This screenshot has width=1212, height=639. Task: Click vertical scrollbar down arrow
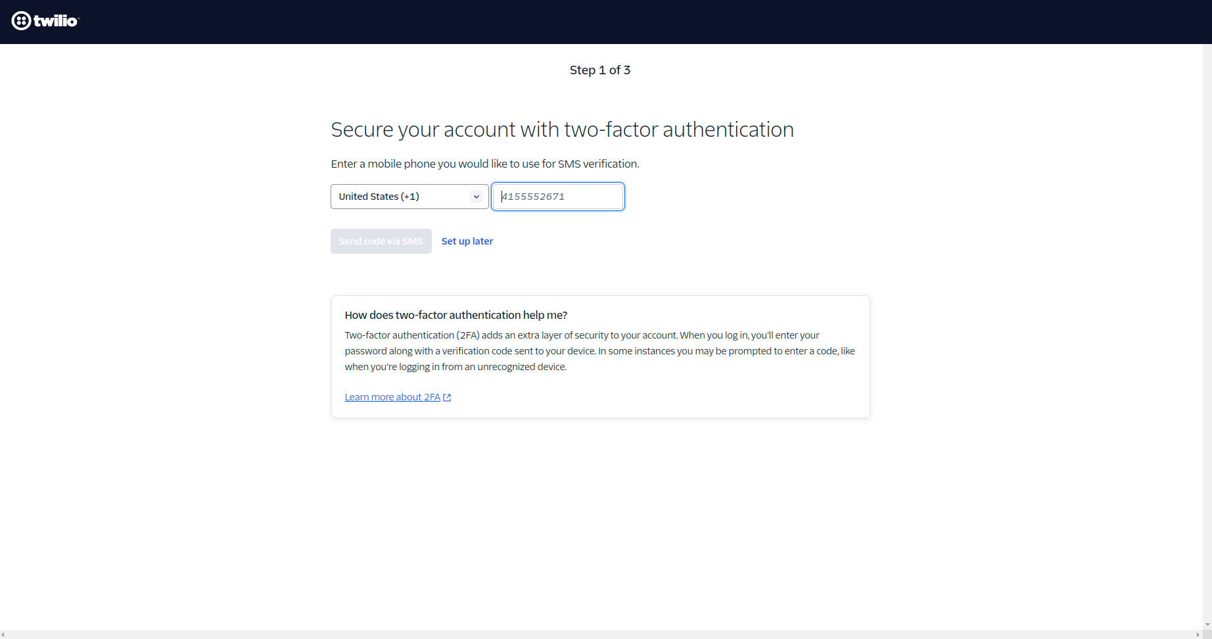1207,625
